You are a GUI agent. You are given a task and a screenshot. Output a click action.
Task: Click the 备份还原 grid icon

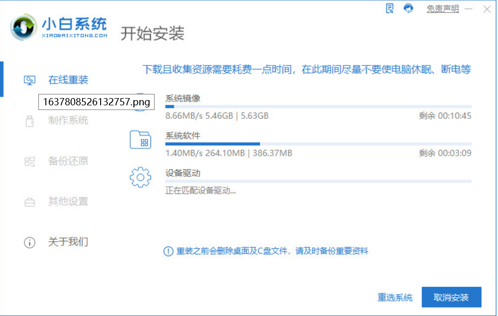tap(30, 161)
